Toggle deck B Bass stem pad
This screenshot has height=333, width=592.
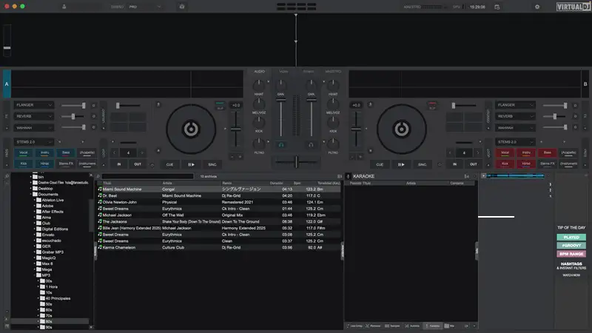pos(547,153)
